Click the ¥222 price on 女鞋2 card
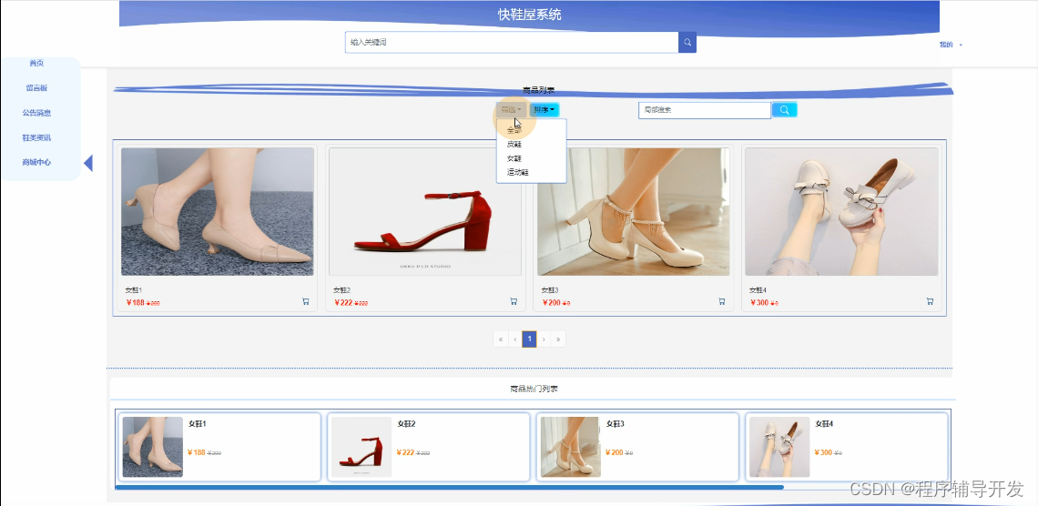This screenshot has height=506, width=1038. [x=343, y=303]
